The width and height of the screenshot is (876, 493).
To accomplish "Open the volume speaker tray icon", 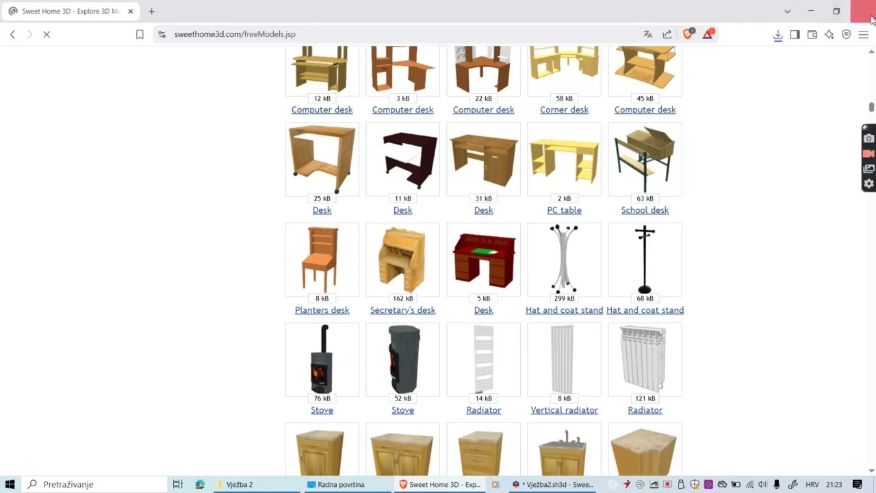I will point(762,485).
